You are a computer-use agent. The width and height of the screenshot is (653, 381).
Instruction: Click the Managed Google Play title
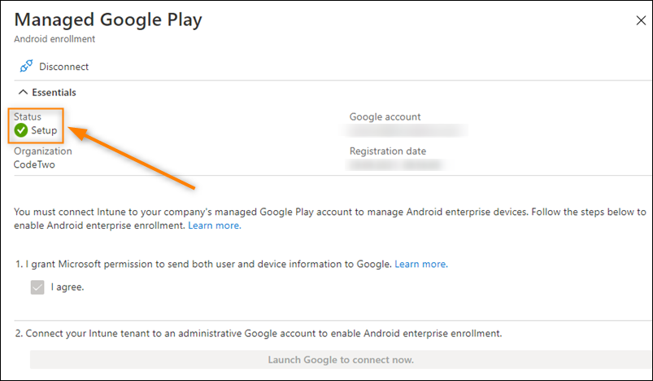coord(108,20)
